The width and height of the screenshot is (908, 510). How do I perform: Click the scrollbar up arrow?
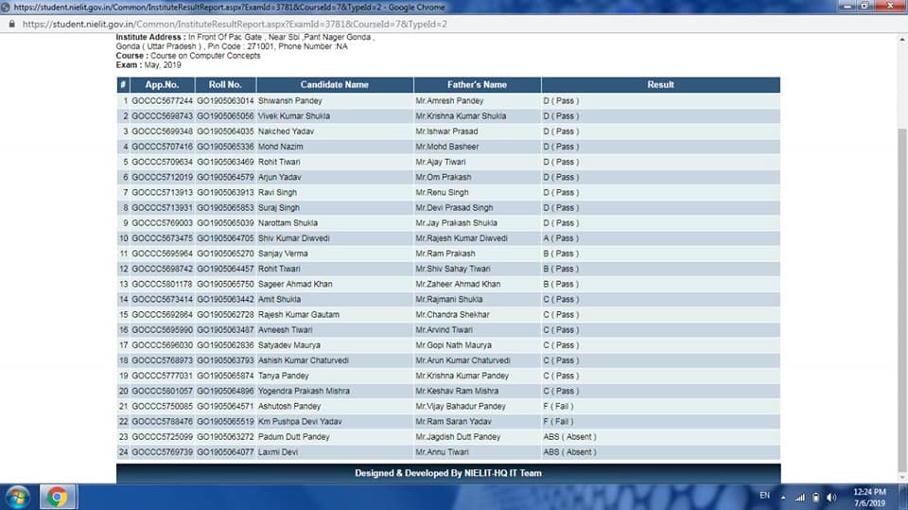pos(901,39)
